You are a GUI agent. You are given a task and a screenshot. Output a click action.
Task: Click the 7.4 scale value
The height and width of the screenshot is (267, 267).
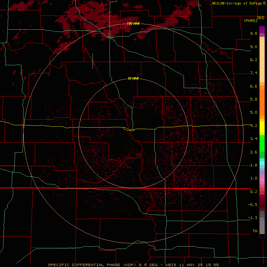(x=254, y=73)
